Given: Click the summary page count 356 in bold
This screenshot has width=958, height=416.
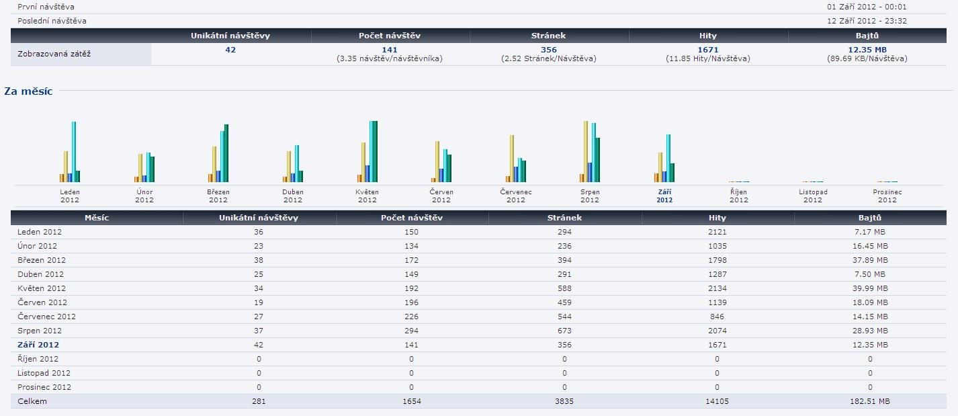Looking at the screenshot, I should point(548,50).
